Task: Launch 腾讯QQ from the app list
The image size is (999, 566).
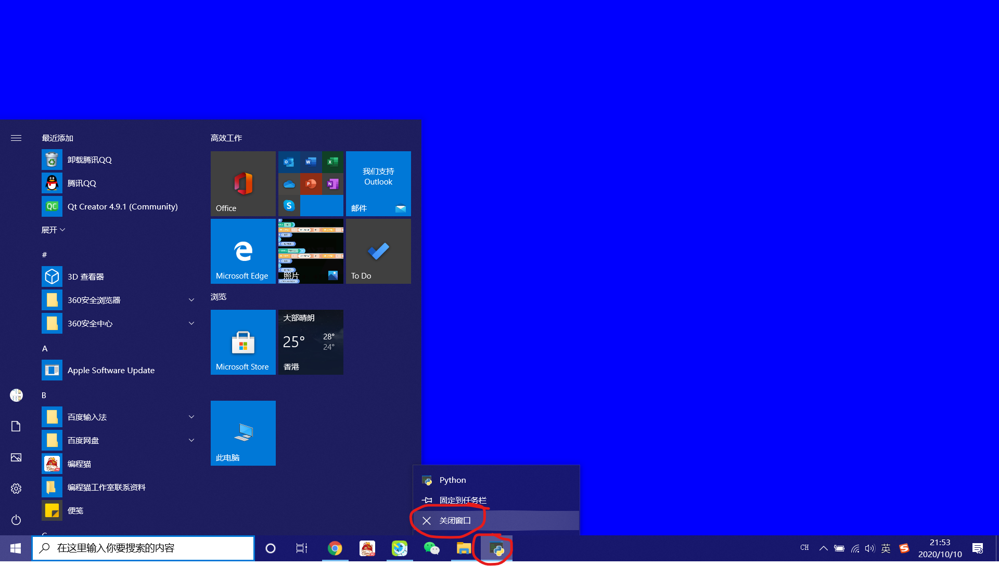Action: [x=120, y=183]
